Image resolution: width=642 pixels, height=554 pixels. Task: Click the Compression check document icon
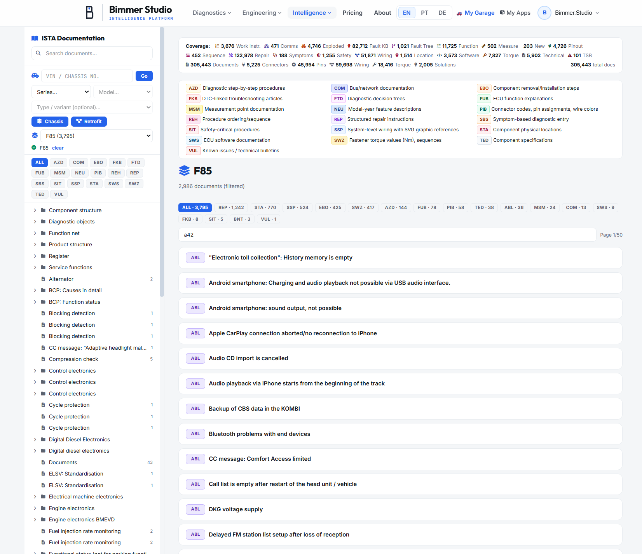[x=43, y=359]
